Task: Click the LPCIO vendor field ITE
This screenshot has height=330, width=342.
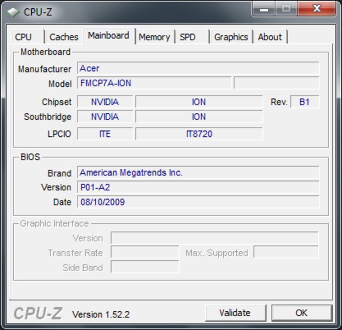Action: tap(105, 134)
